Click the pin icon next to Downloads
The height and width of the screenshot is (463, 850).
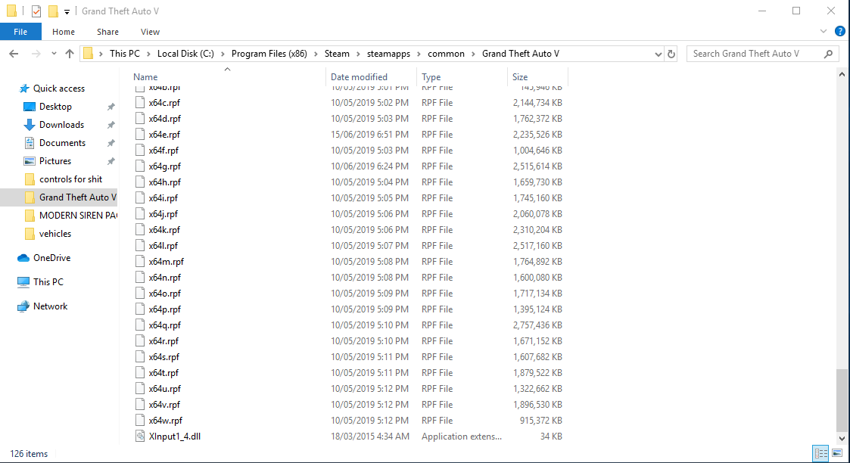(x=111, y=125)
